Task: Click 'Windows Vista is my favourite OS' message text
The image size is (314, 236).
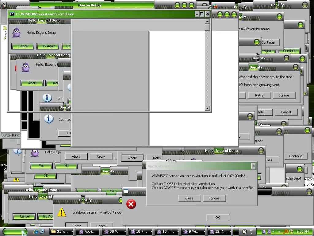Action: pyautogui.click(x=97, y=212)
